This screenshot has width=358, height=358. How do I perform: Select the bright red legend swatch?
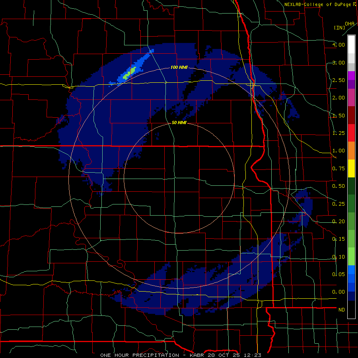[x=351, y=133]
